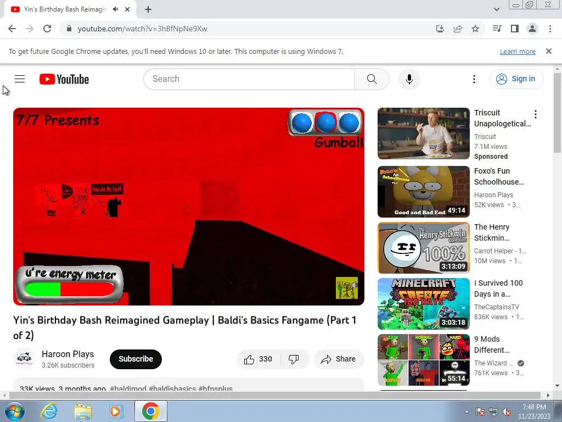This screenshot has width=562, height=422.
Task: Click #baldisbasics hashtag in description
Action: (172, 388)
